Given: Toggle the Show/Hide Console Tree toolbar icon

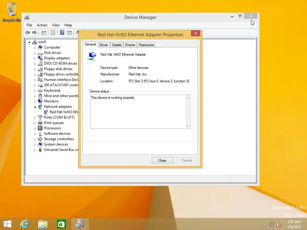Looking at the screenshot, I should [x=44, y=32].
